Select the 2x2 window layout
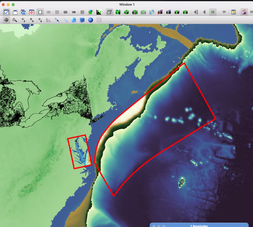This screenshot has width=253, height=227. [57, 12]
